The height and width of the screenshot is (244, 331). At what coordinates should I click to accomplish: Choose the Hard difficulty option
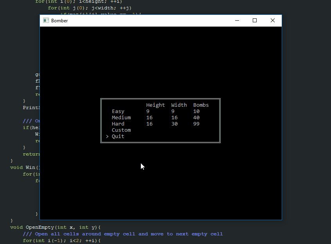[x=118, y=124]
